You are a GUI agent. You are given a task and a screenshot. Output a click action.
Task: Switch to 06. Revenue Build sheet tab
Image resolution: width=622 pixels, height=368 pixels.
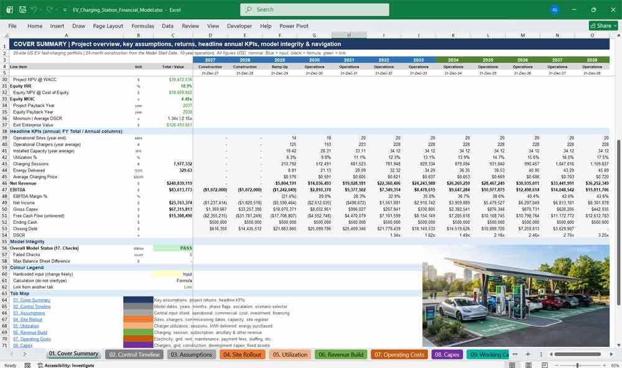click(341, 354)
